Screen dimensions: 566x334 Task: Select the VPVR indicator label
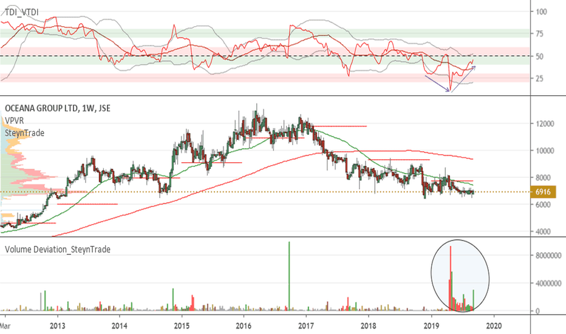[x=15, y=120]
